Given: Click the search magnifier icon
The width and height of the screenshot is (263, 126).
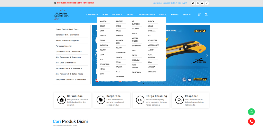Looking at the screenshot, I should pyautogui.click(x=206, y=15).
